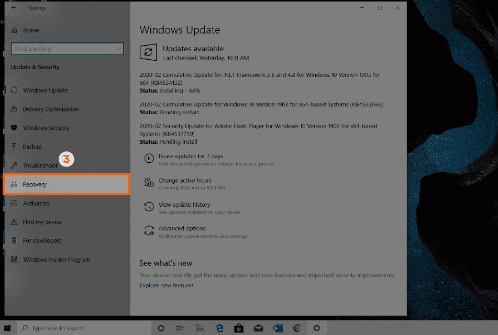Screen dimensions: 498x335
Task: Go to the Backup section
Action: [x=68, y=147]
